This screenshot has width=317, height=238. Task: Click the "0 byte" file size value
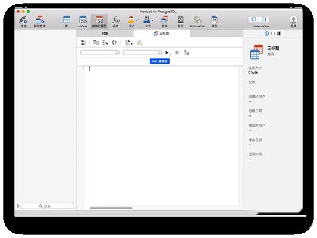(253, 73)
